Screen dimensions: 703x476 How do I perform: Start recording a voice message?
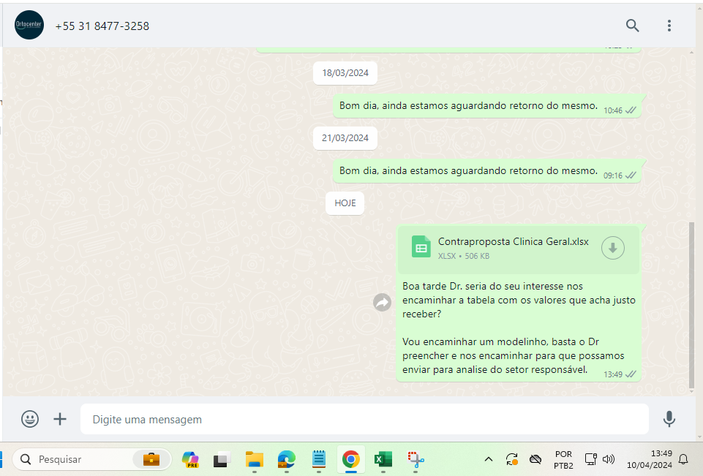669,419
